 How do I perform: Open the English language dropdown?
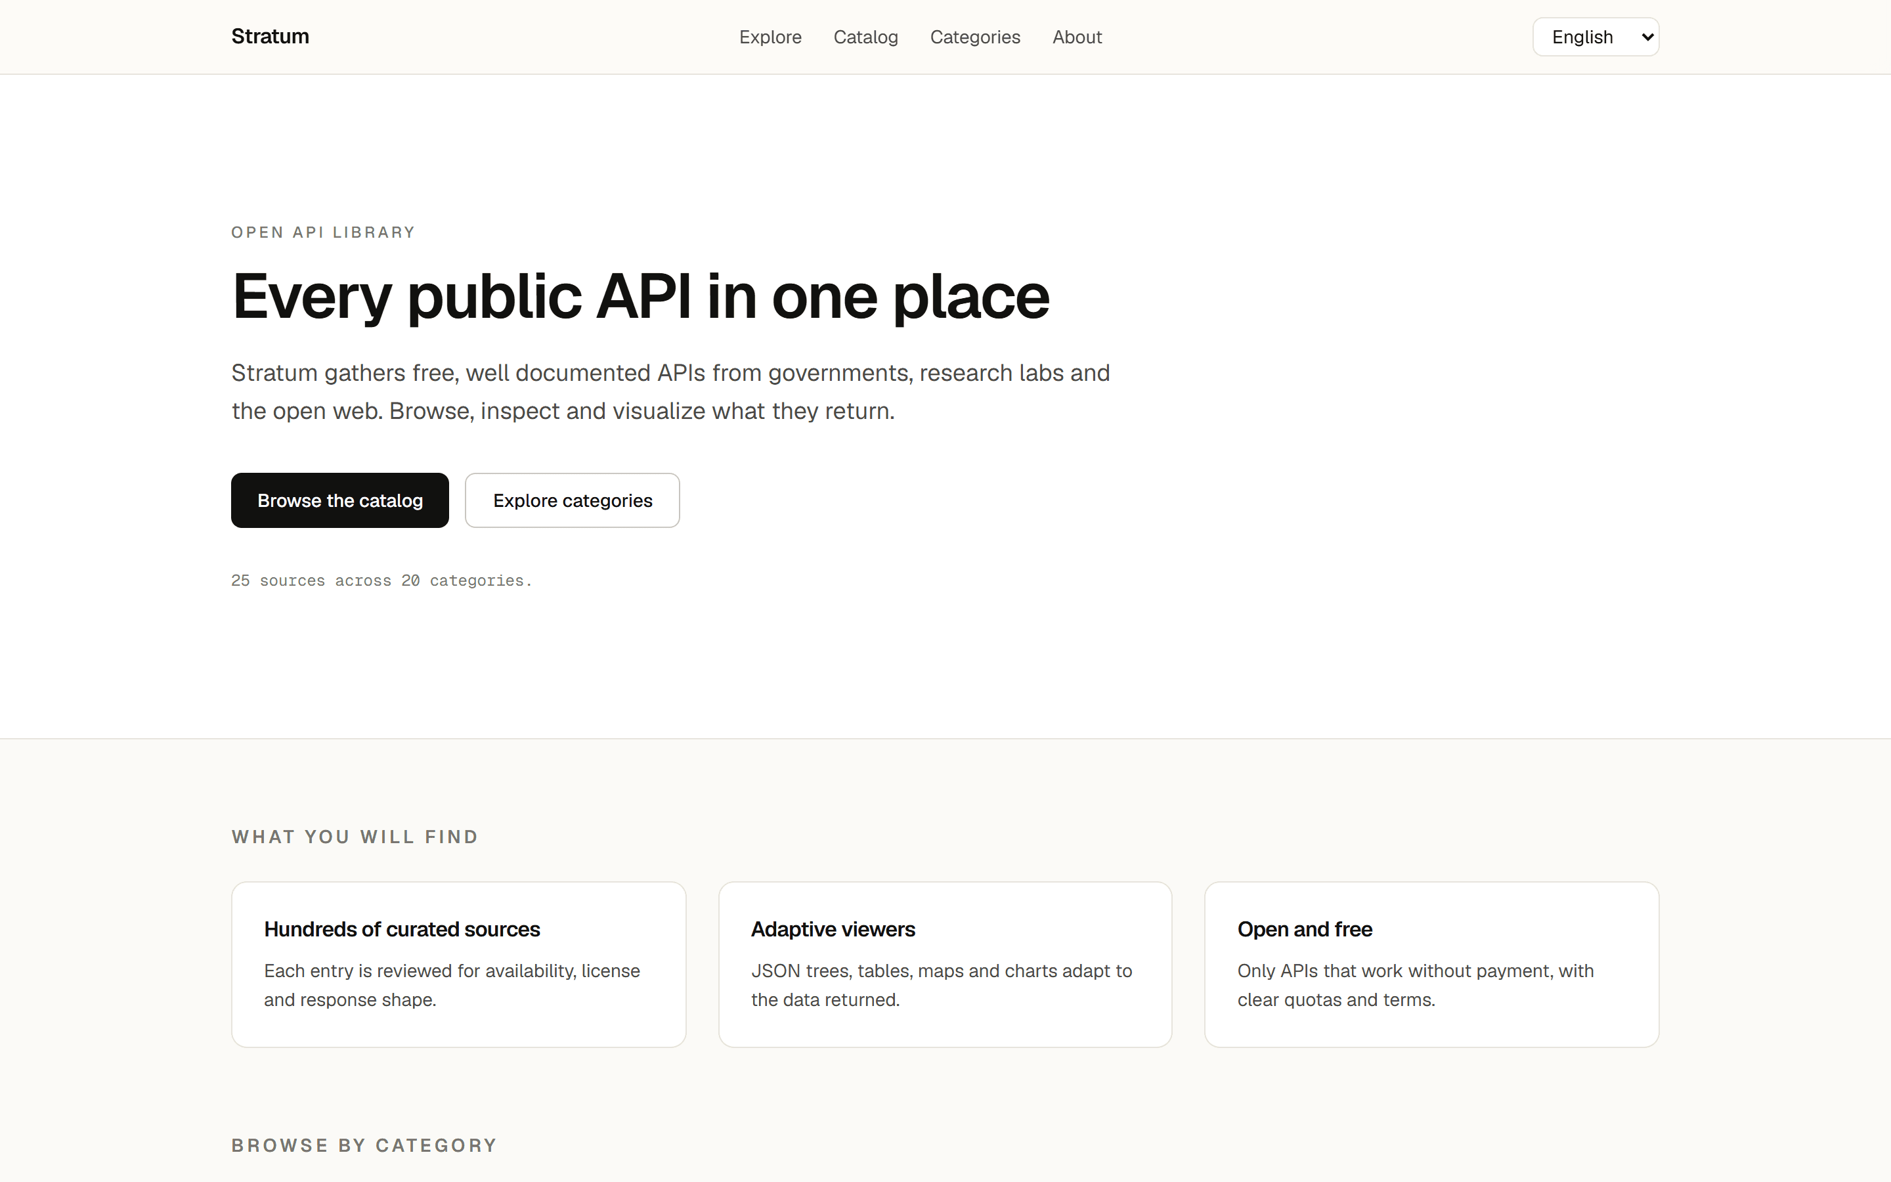1595,37
